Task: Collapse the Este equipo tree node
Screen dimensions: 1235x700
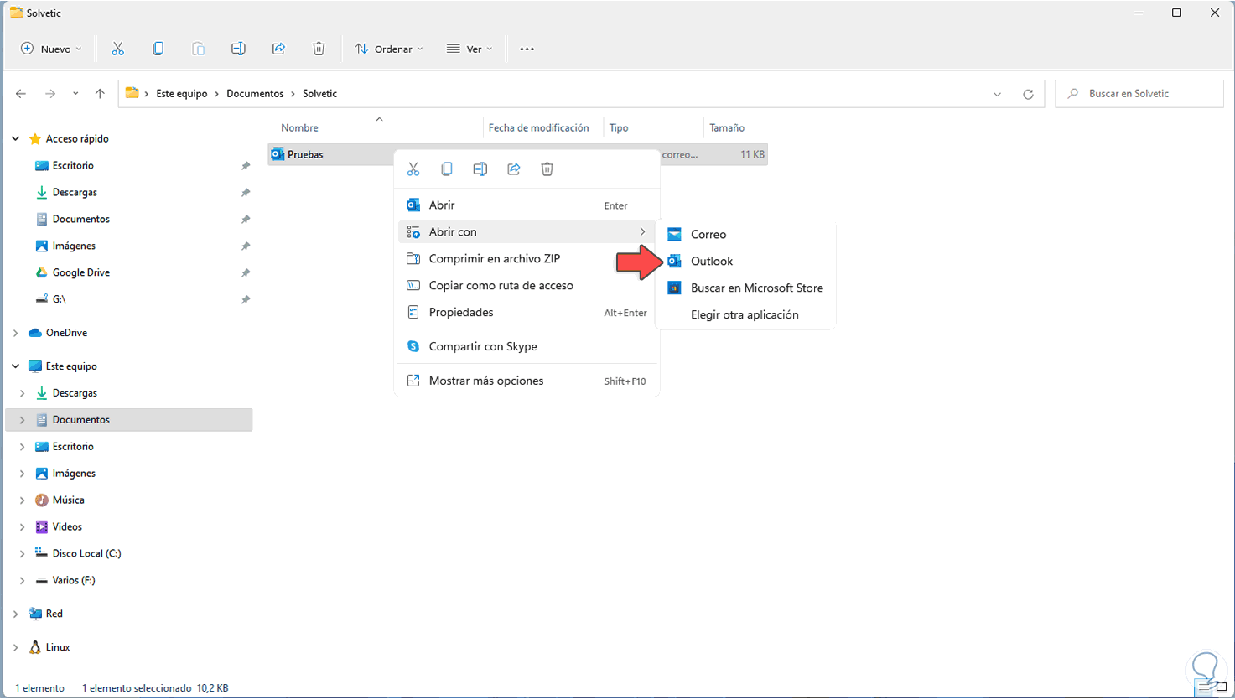Action: [16, 366]
